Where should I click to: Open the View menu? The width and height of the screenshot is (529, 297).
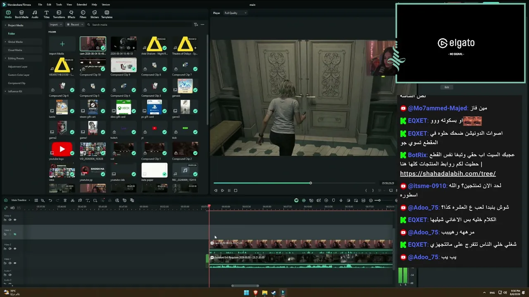[69, 5]
